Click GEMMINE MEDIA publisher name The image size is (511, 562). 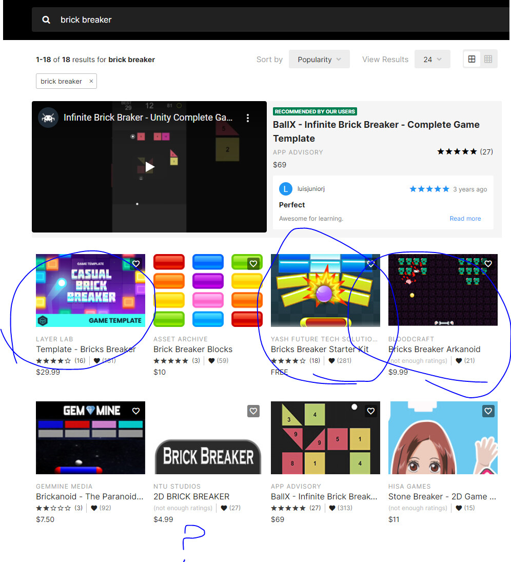click(64, 487)
